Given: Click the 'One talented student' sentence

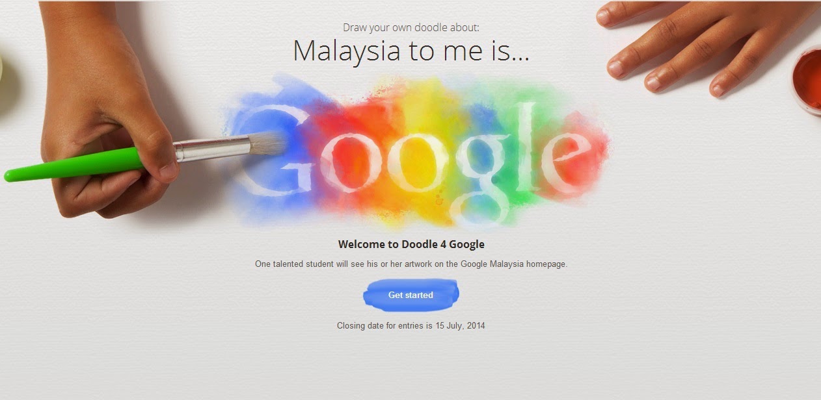Looking at the screenshot, I should click(x=411, y=264).
